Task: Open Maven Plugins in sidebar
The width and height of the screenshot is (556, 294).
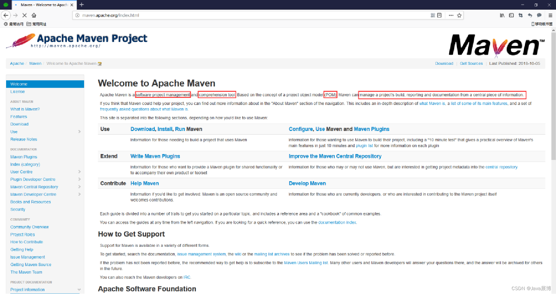Action: [x=24, y=157]
